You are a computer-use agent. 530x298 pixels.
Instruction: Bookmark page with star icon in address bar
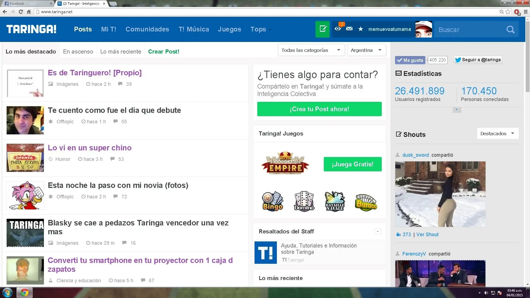(508, 12)
